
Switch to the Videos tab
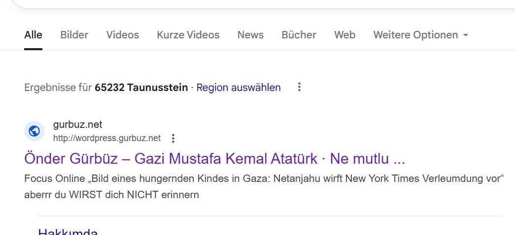(123, 35)
